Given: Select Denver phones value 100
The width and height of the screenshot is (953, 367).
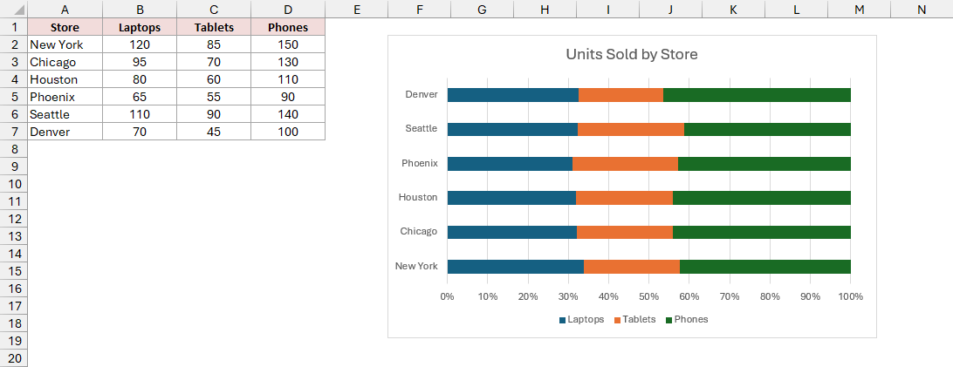Looking at the screenshot, I should 288,132.
